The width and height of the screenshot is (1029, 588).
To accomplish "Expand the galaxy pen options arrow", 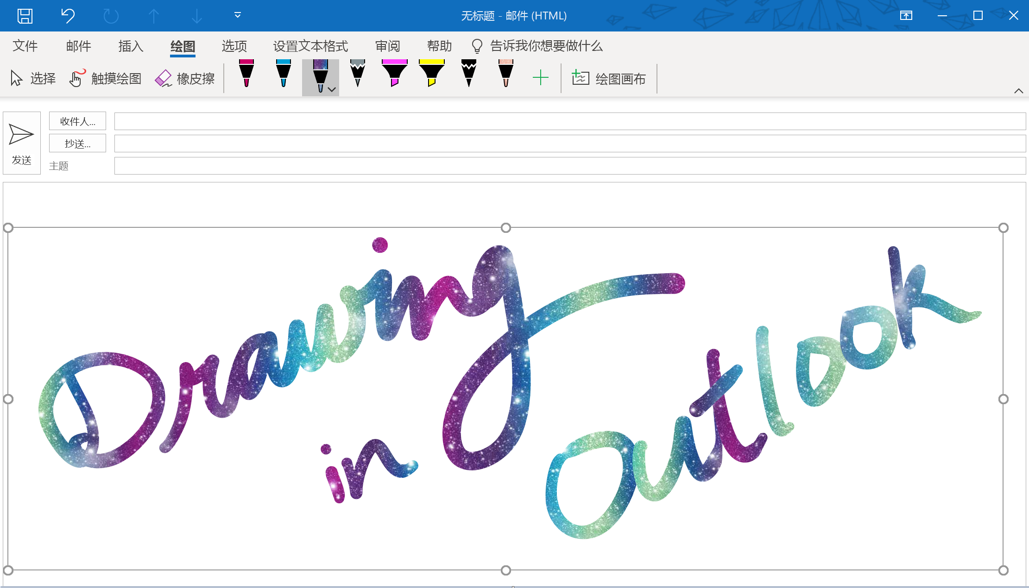I will (332, 90).
